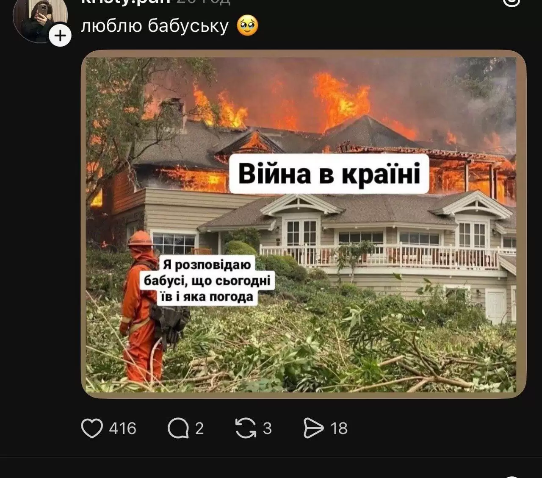Tap the pleading face emoji in caption
Viewport: 542px width, 478px height.
coord(248,25)
